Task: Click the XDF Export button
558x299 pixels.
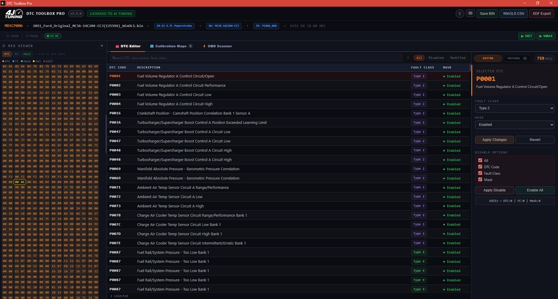Action: pyautogui.click(x=542, y=13)
